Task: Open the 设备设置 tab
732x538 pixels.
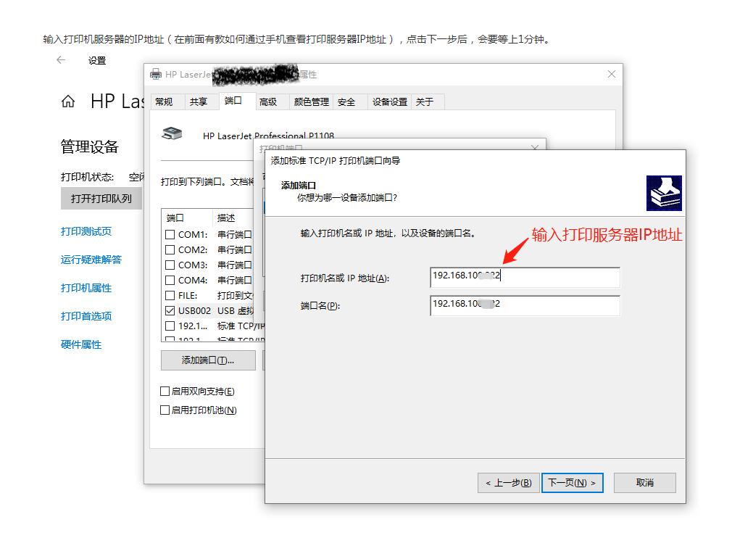Action: [390, 102]
